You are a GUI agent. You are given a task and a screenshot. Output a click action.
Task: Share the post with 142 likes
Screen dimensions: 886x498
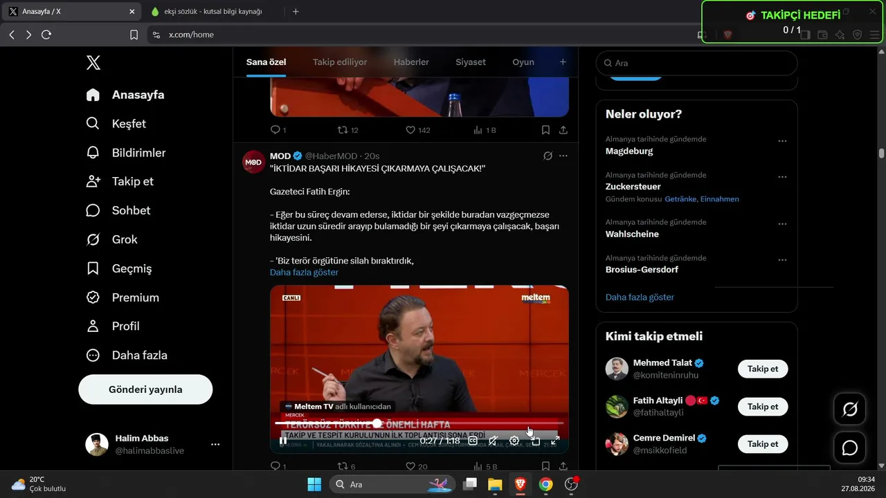tap(563, 130)
